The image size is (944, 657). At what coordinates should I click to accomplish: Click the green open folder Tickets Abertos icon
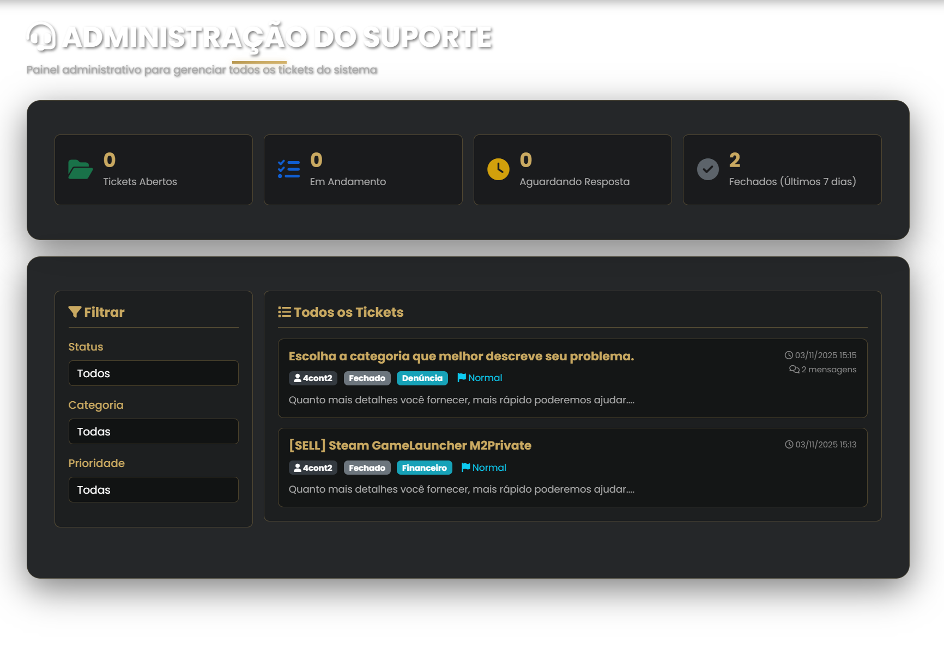(x=81, y=169)
